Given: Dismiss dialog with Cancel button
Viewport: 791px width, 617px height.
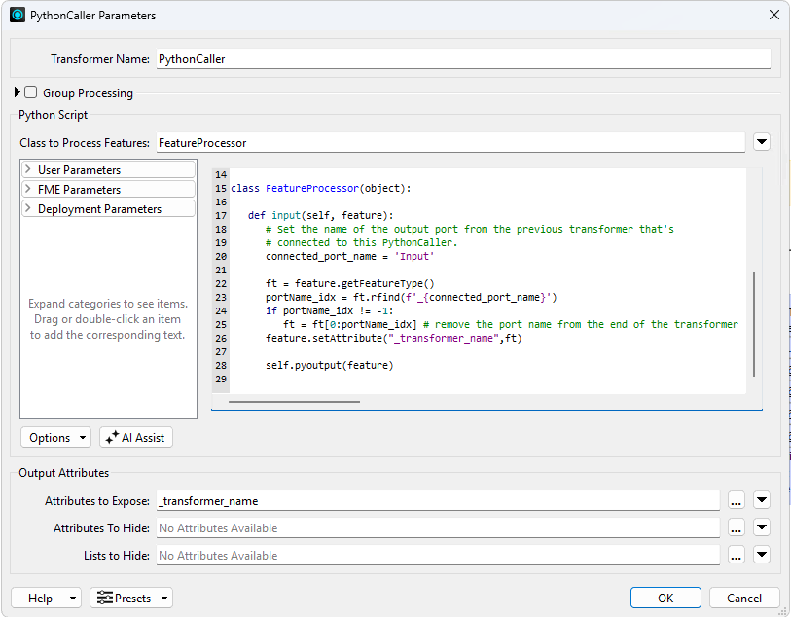Looking at the screenshot, I should (744, 598).
